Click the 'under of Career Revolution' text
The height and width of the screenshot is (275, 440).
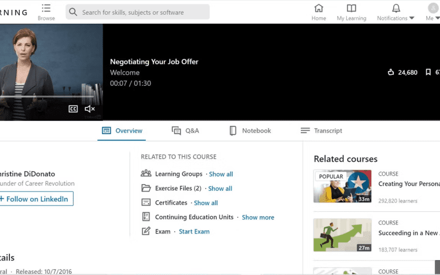pos(37,184)
